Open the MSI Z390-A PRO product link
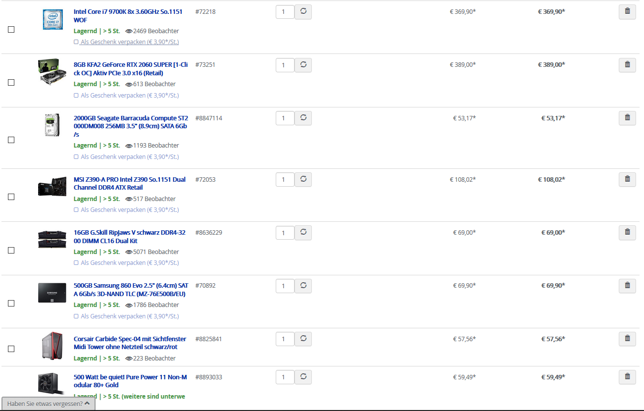The image size is (644, 411). [x=130, y=183]
